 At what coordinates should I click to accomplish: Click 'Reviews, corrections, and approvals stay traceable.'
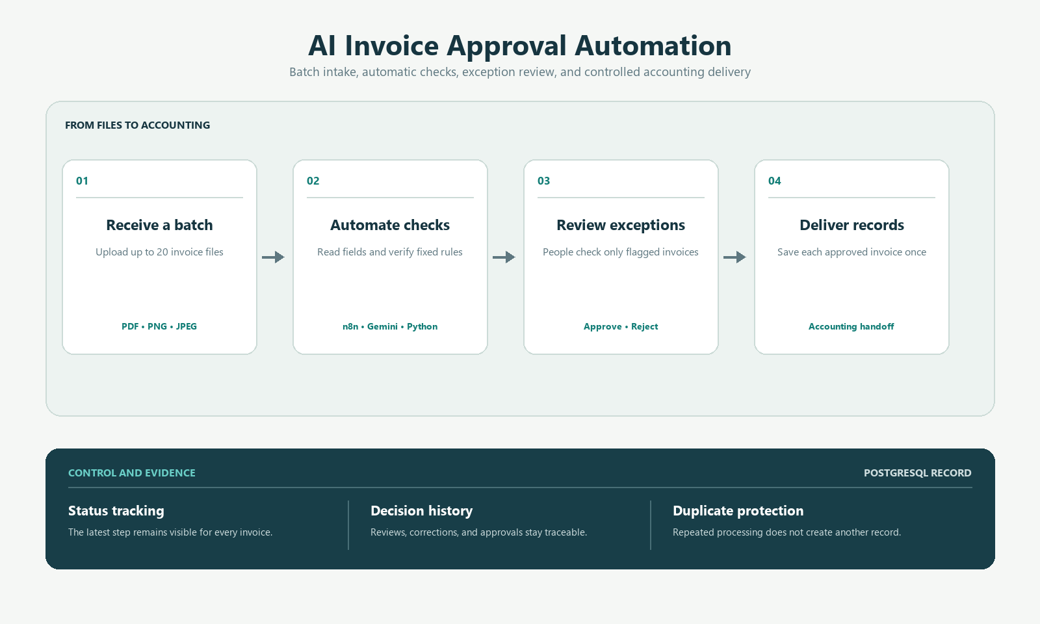click(x=479, y=532)
